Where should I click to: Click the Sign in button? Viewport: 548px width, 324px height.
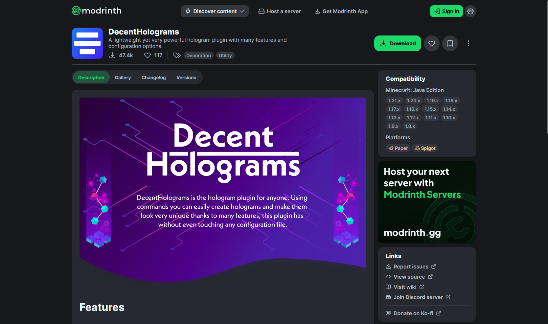point(446,11)
